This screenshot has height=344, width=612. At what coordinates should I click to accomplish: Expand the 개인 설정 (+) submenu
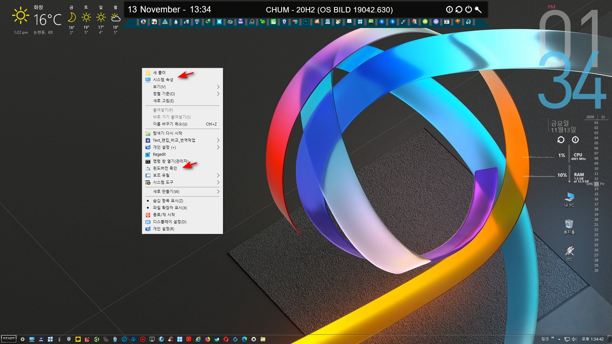(x=182, y=147)
